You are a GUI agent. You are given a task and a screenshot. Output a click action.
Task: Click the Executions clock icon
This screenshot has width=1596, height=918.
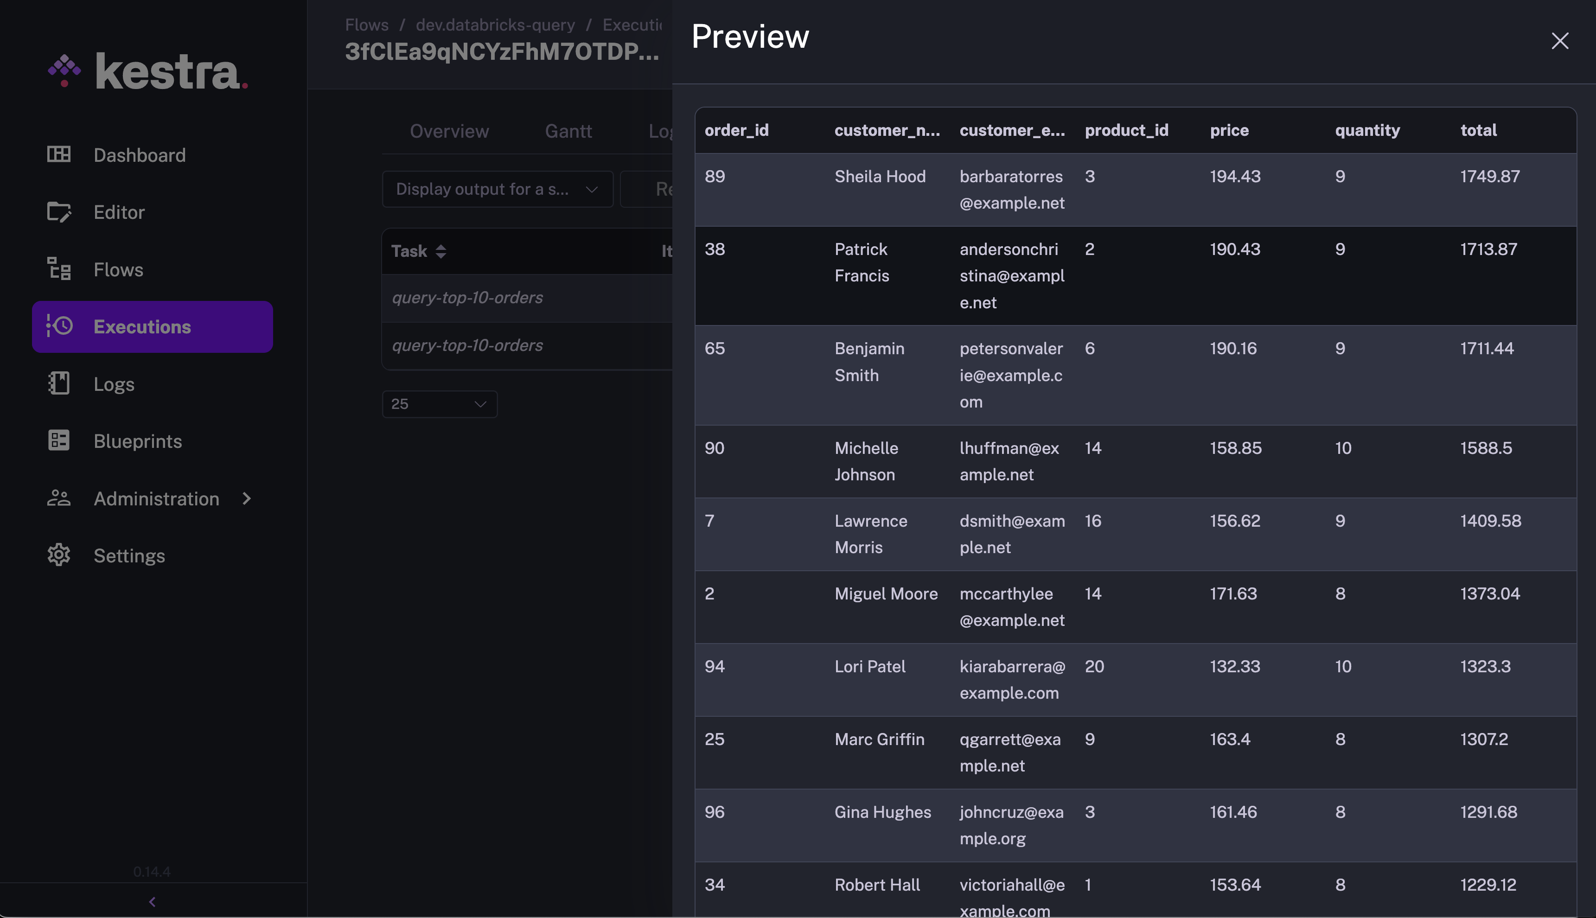[59, 326]
